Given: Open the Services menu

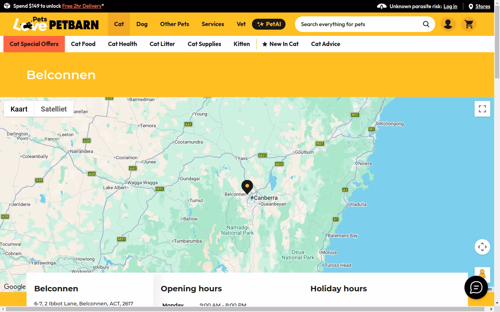Looking at the screenshot, I should pyautogui.click(x=213, y=24).
